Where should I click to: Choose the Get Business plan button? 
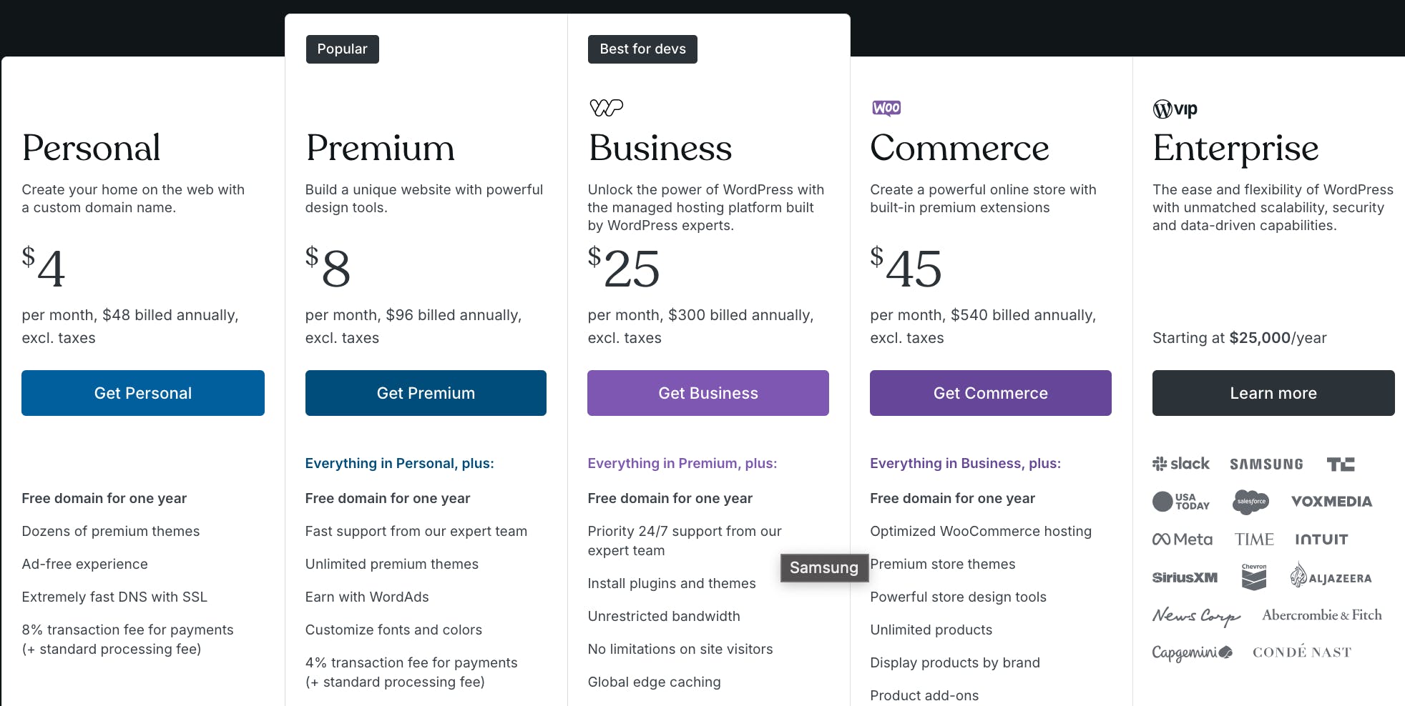click(708, 393)
